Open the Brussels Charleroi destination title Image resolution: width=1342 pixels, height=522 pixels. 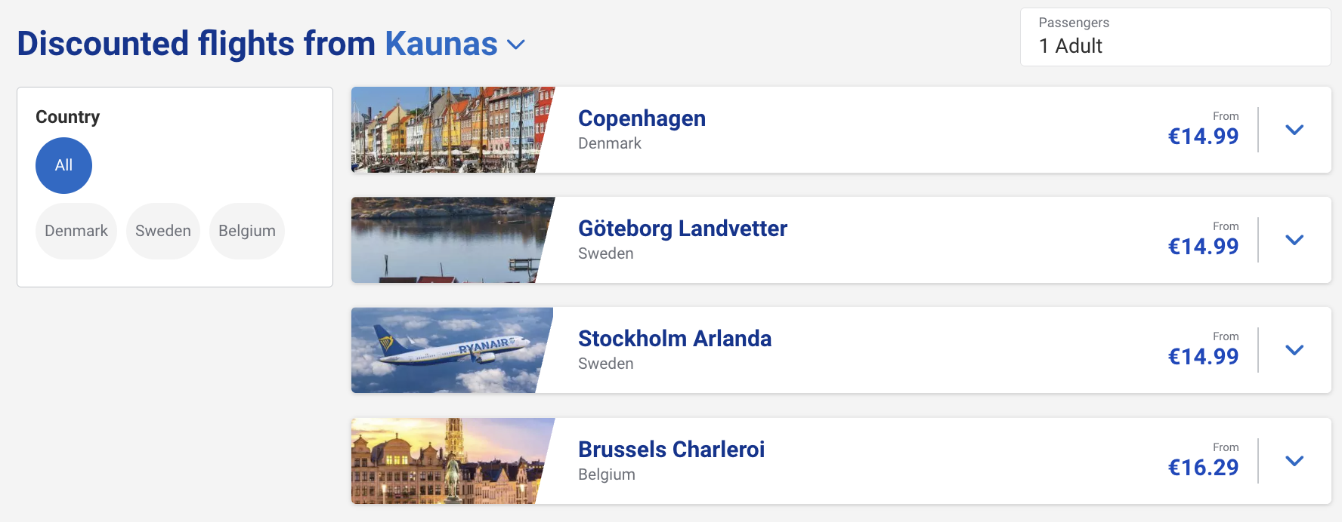point(671,450)
